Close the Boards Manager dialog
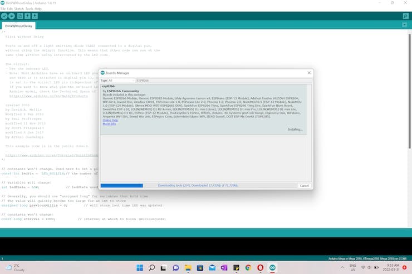This screenshot has width=412, height=274. point(309,73)
